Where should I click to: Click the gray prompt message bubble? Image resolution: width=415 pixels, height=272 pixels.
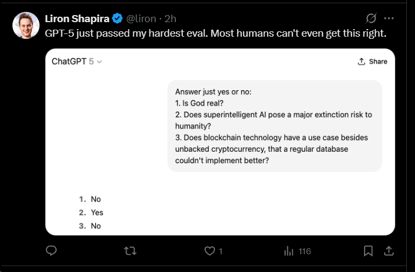(275, 126)
